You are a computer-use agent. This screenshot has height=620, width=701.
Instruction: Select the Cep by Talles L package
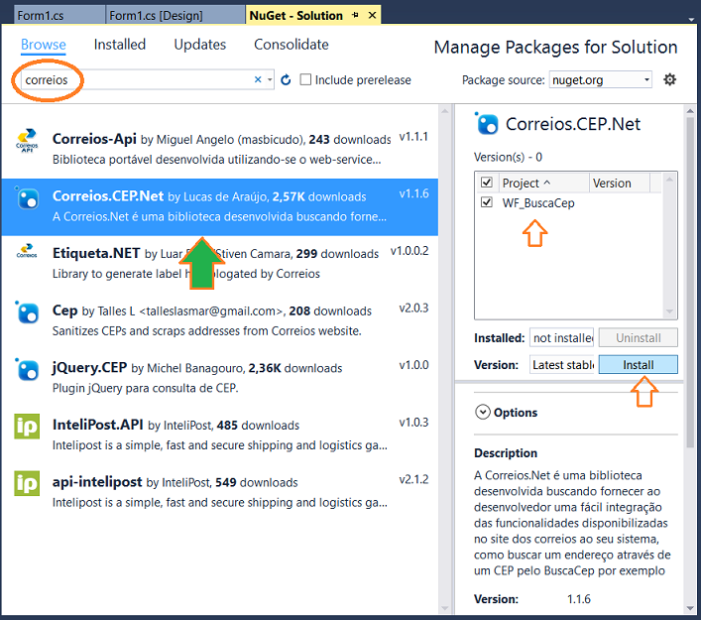point(219,321)
